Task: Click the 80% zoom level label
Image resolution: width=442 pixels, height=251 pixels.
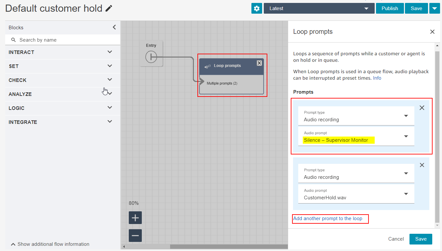Action: click(x=134, y=203)
